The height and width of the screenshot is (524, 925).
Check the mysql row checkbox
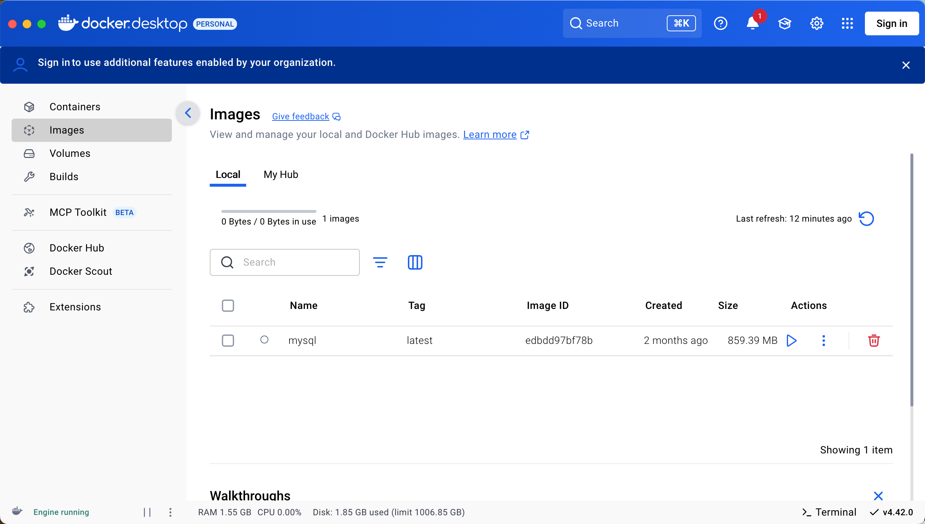point(228,341)
